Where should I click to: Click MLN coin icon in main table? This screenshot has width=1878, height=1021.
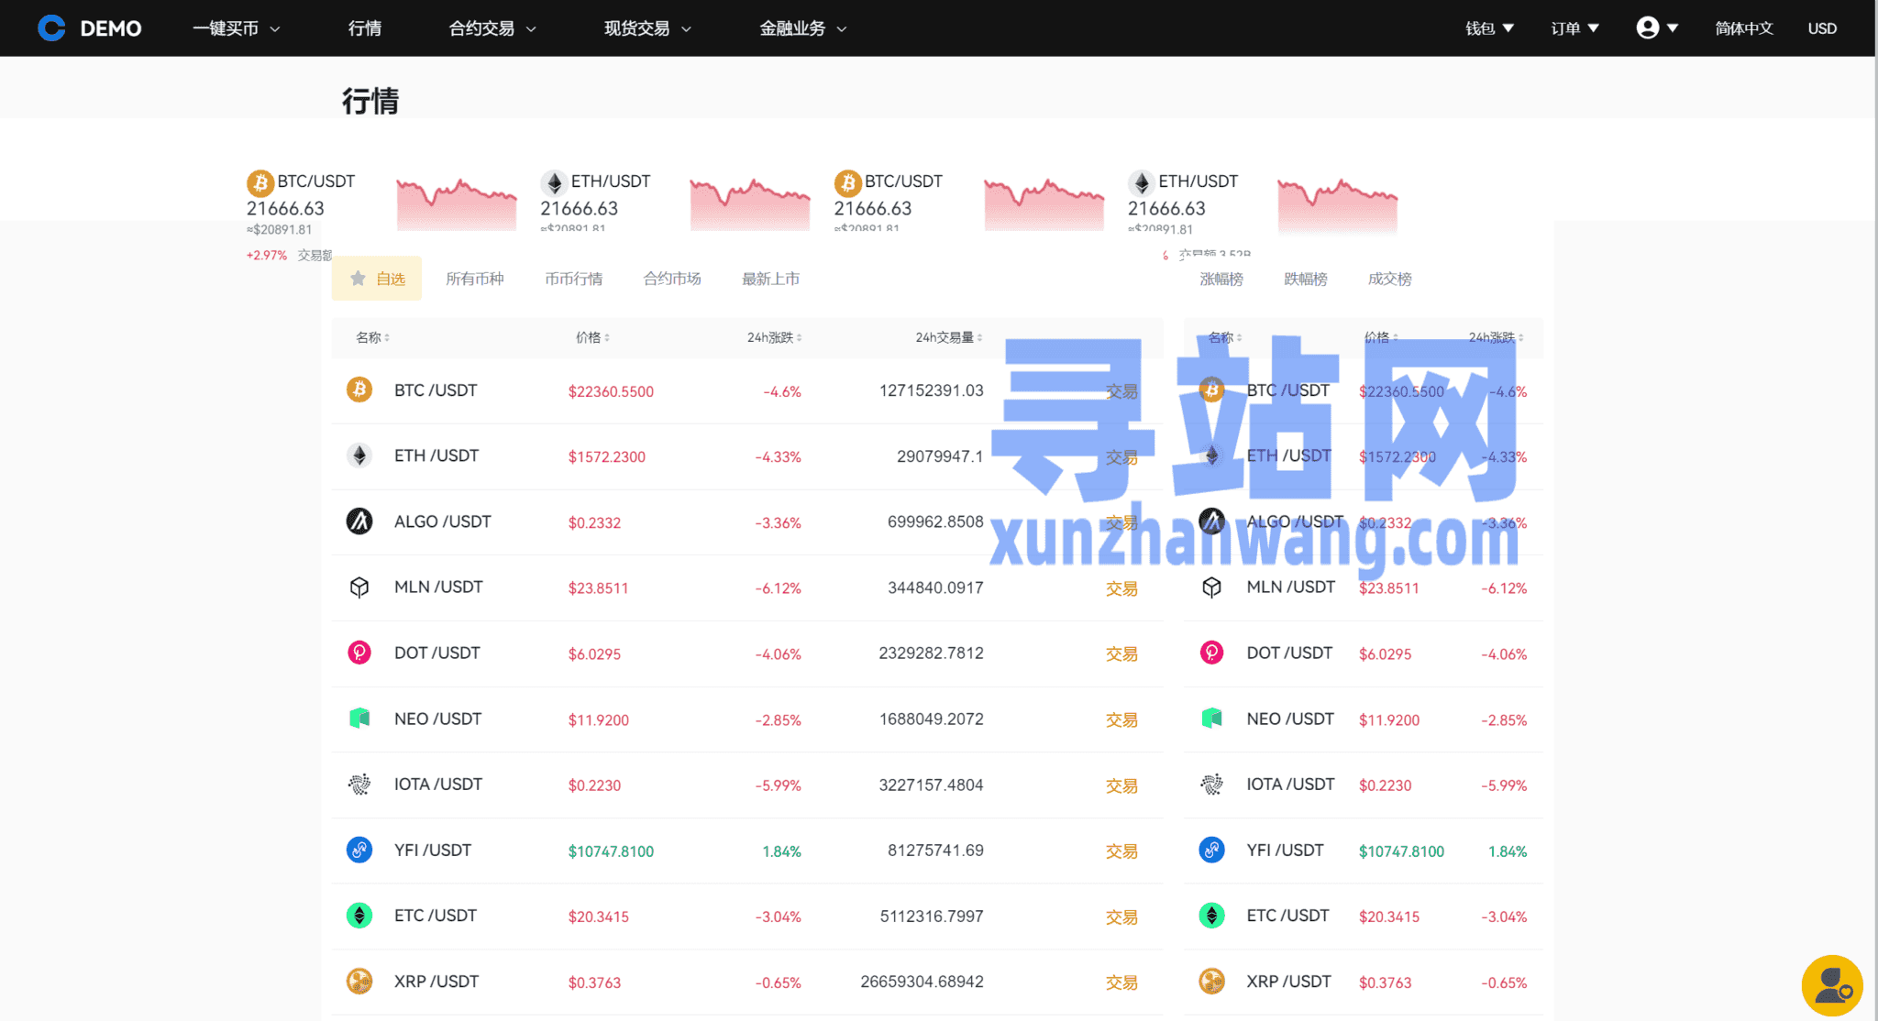click(359, 587)
